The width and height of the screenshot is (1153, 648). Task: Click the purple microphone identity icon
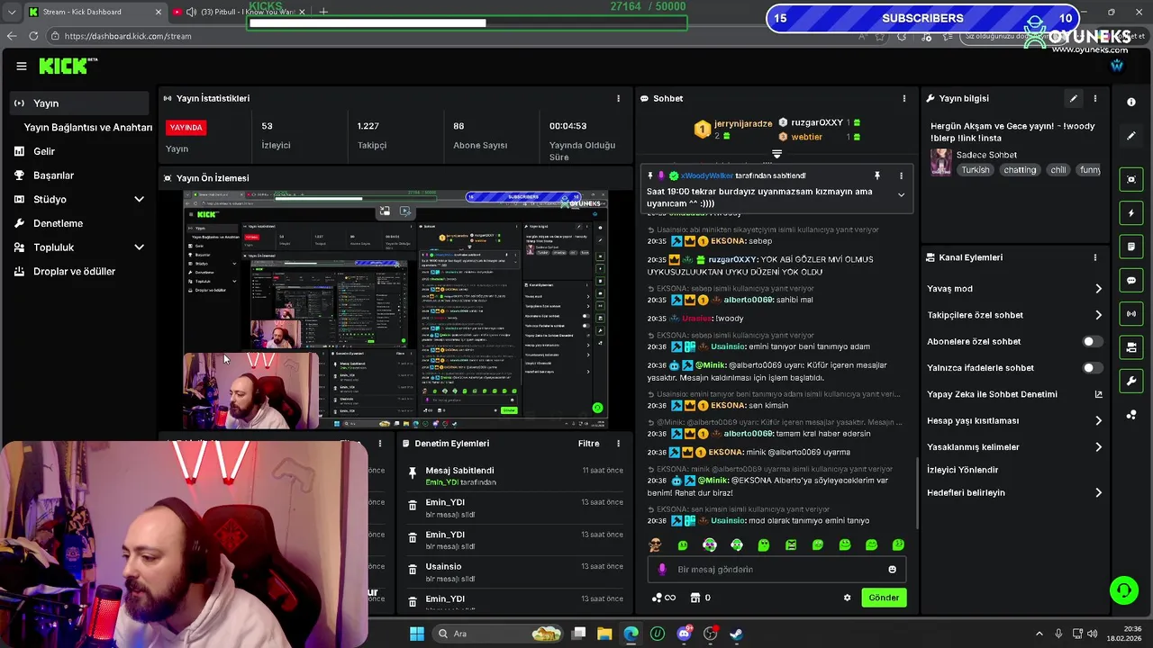663,569
